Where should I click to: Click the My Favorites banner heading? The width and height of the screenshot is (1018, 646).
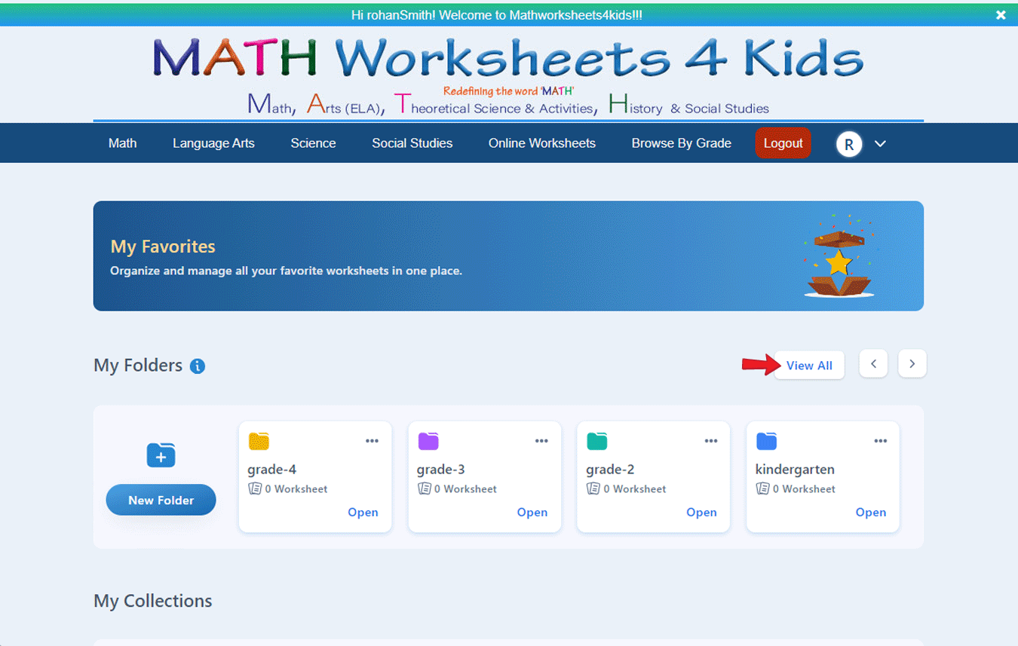click(x=163, y=246)
